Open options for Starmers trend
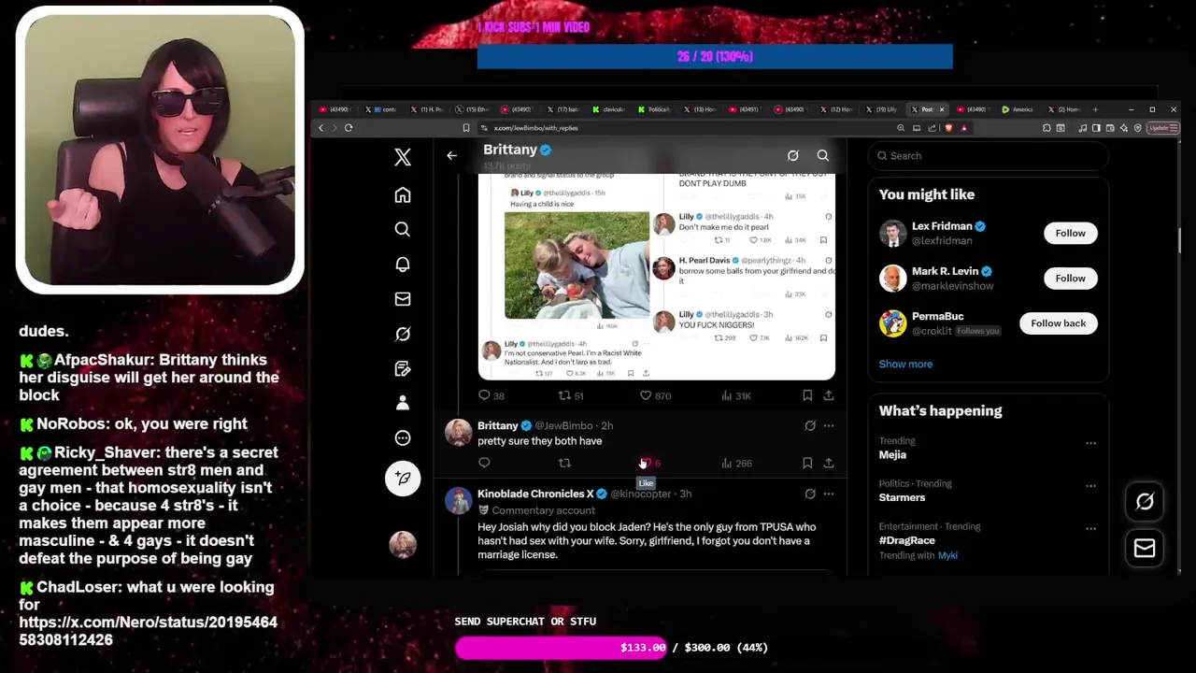 click(x=1090, y=486)
